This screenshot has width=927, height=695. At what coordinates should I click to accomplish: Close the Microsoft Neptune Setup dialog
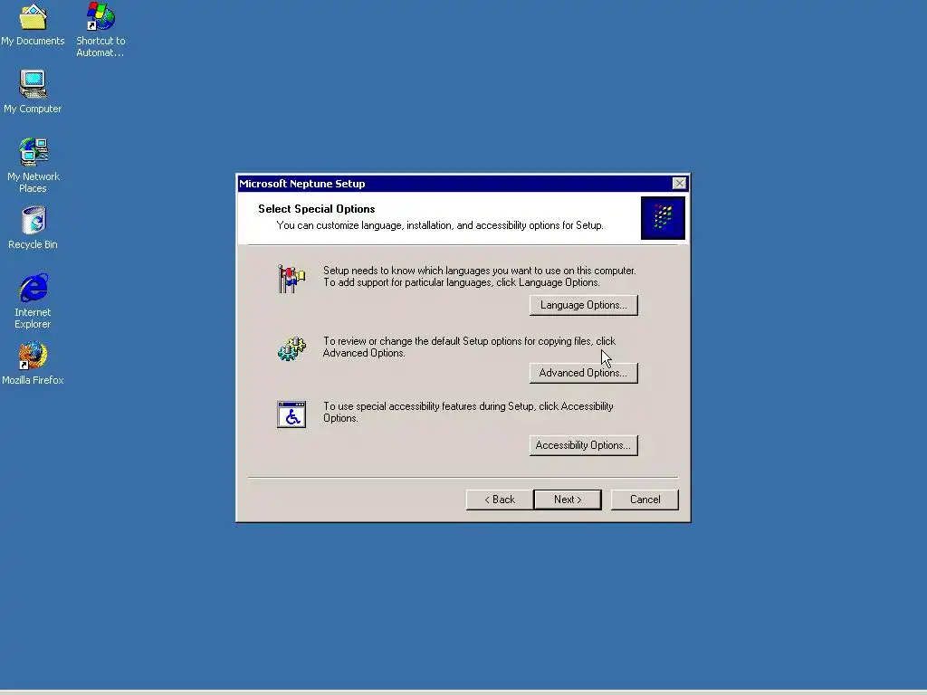(x=680, y=183)
